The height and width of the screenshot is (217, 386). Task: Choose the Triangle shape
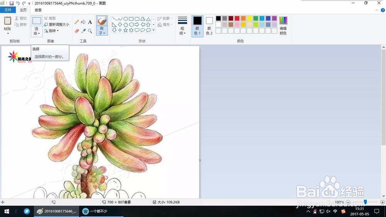click(x=149, y=19)
